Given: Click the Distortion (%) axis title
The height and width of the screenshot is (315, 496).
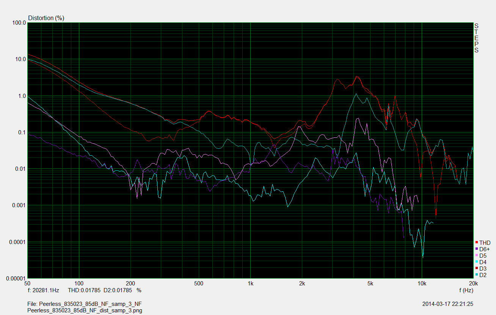Looking at the screenshot, I should coord(46,18).
